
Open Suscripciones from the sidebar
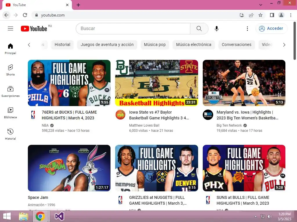pyautogui.click(x=10, y=92)
